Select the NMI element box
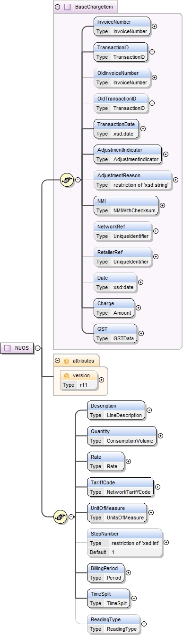The height and width of the screenshot is (636, 183). [x=126, y=206]
